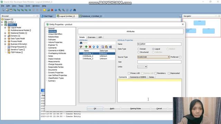221x124 pixels.
Task: Move attribute up with blue up arrow
Action: [94, 47]
